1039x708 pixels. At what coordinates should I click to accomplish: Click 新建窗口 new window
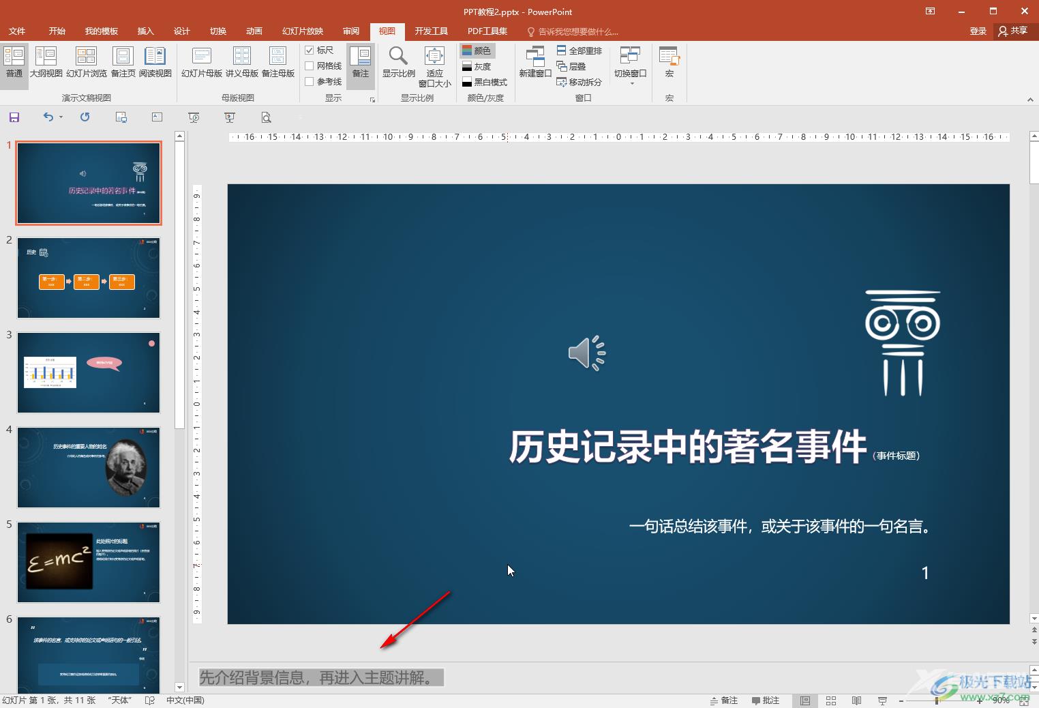tap(535, 62)
